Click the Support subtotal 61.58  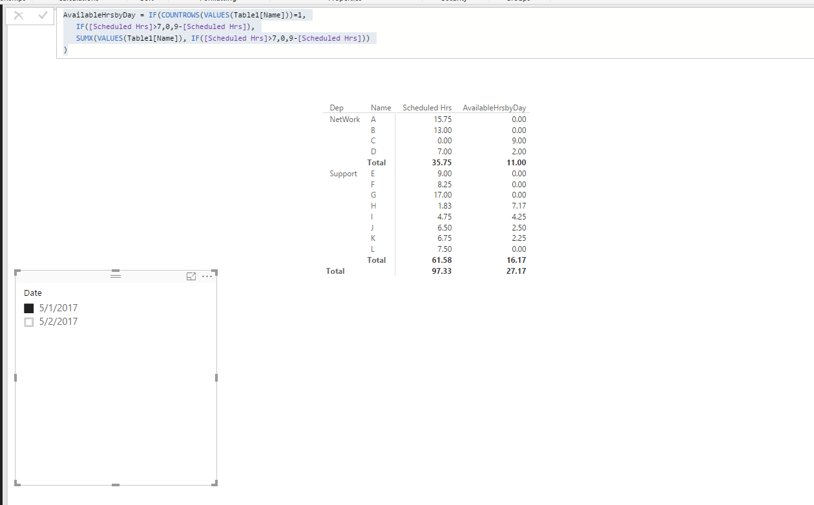tap(442, 260)
